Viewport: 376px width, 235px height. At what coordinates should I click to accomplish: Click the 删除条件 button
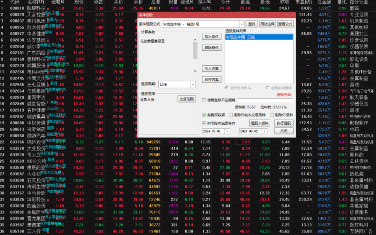pyautogui.click(x=211, y=47)
